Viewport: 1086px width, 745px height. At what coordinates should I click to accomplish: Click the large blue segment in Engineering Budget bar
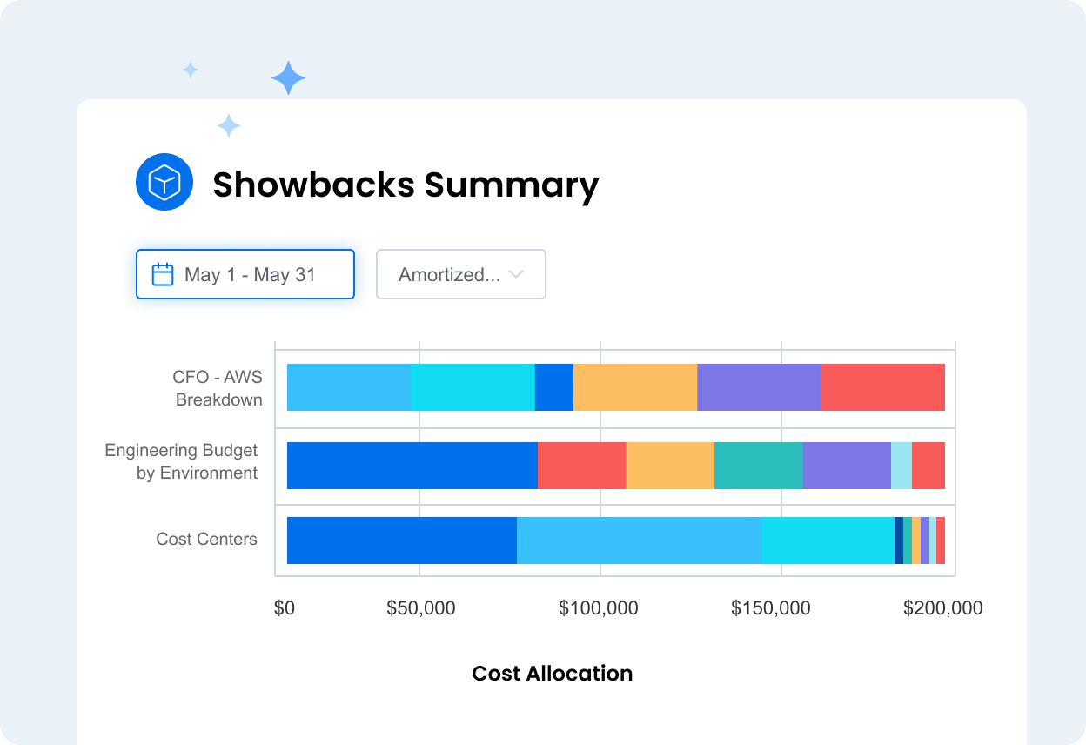click(412, 466)
